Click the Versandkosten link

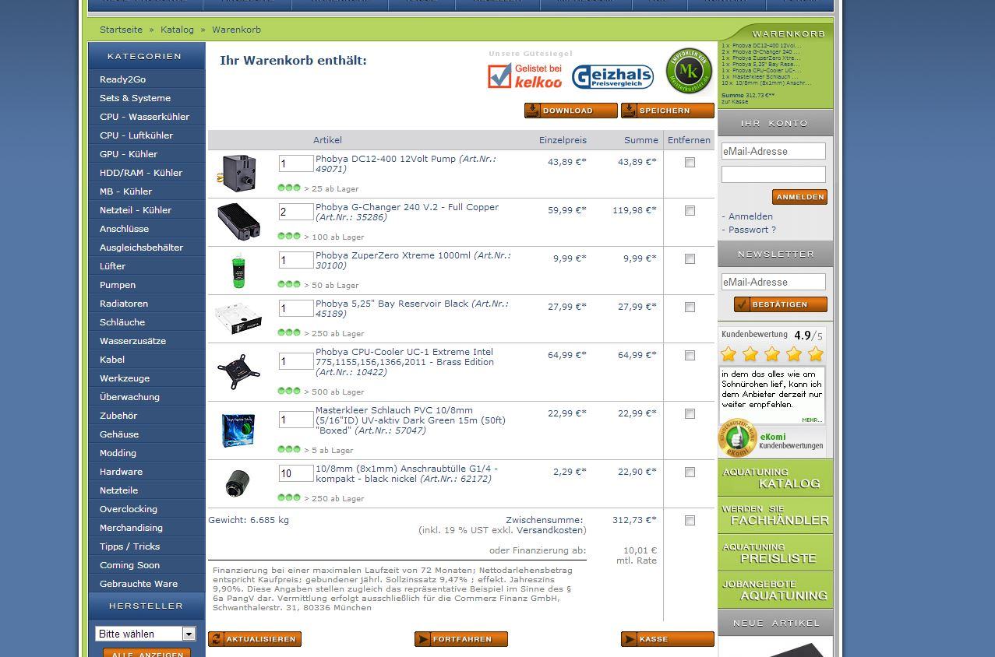click(550, 530)
